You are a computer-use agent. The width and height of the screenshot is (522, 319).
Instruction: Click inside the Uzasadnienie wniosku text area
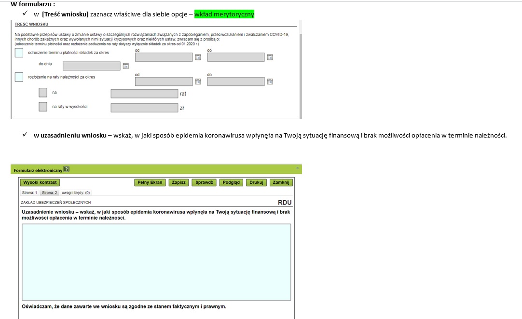[x=156, y=262]
